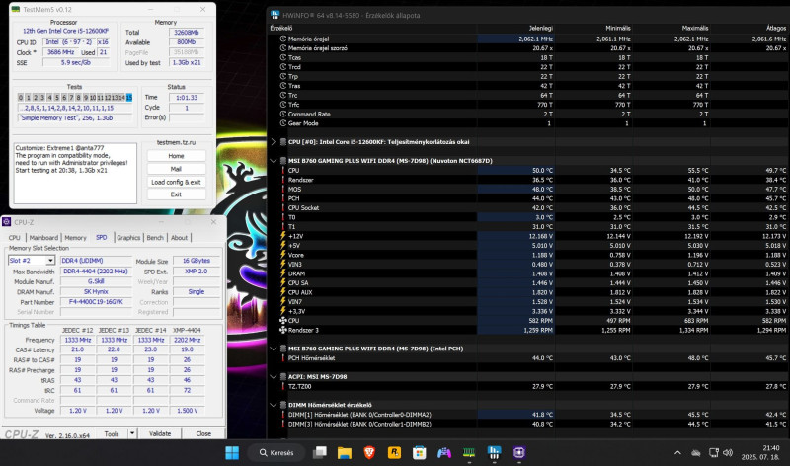The height and width of the screenshot is (466, 790).
Task: Collapse the Intel PCH sensor group
Action: pyautogui.click(x=274, y=349)
